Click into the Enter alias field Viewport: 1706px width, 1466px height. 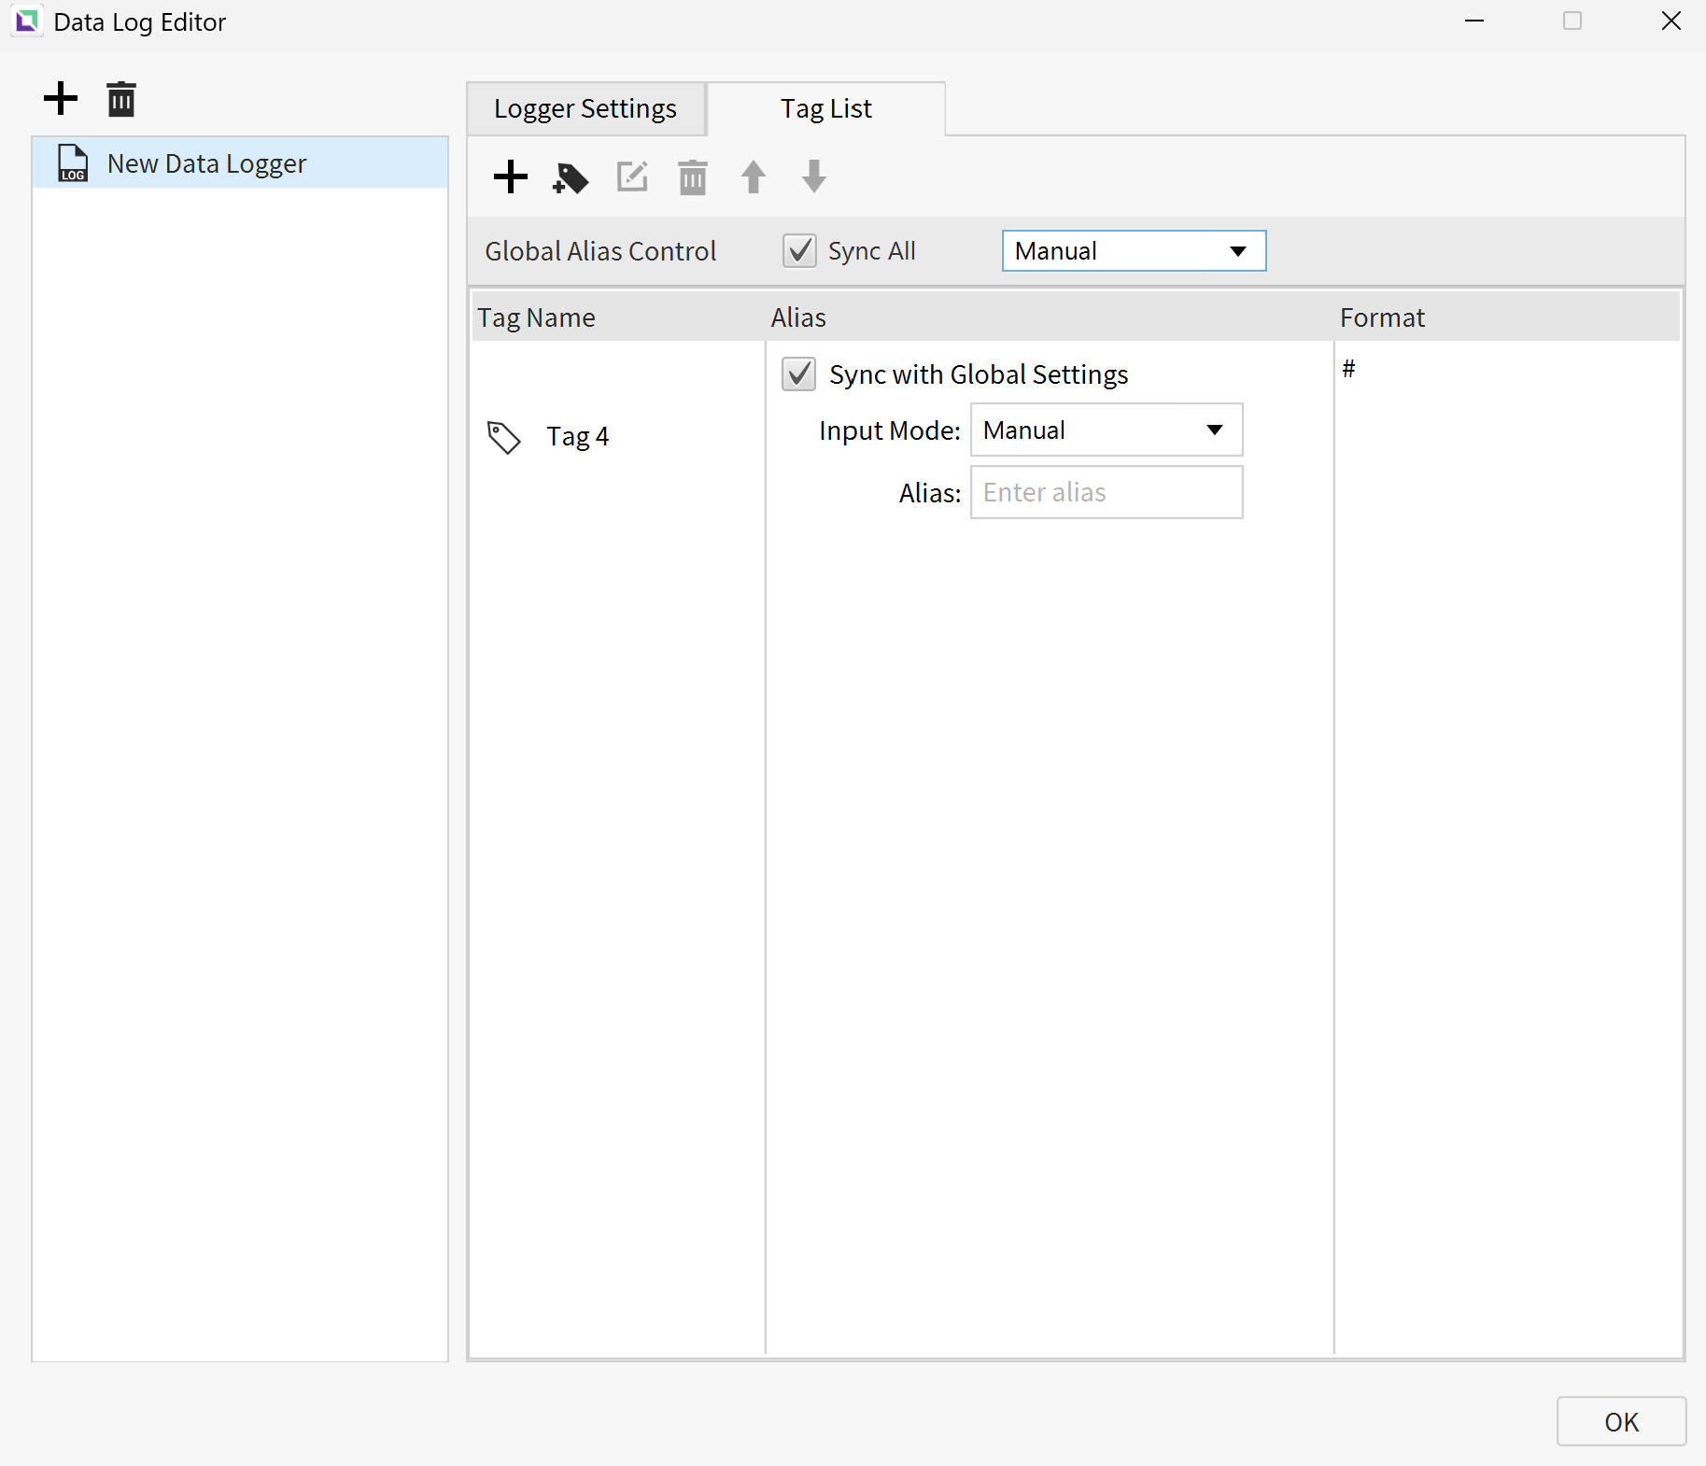1107,493
